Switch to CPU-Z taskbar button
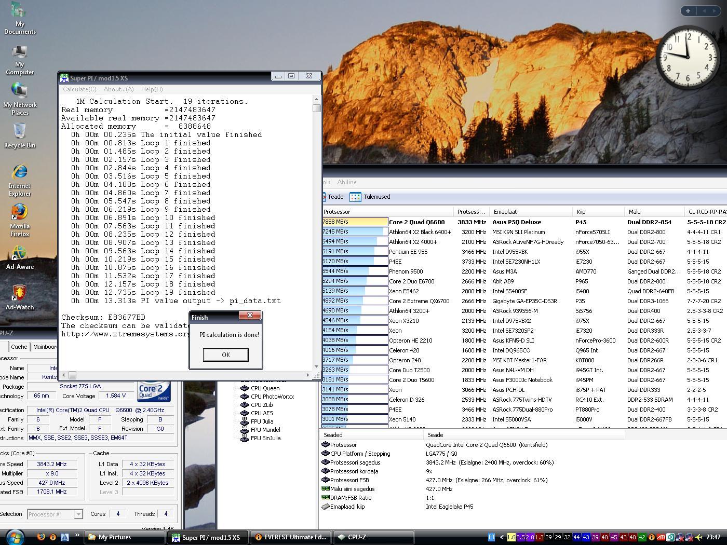The height and width of the screenshot is (545, 727). (373, 537)
